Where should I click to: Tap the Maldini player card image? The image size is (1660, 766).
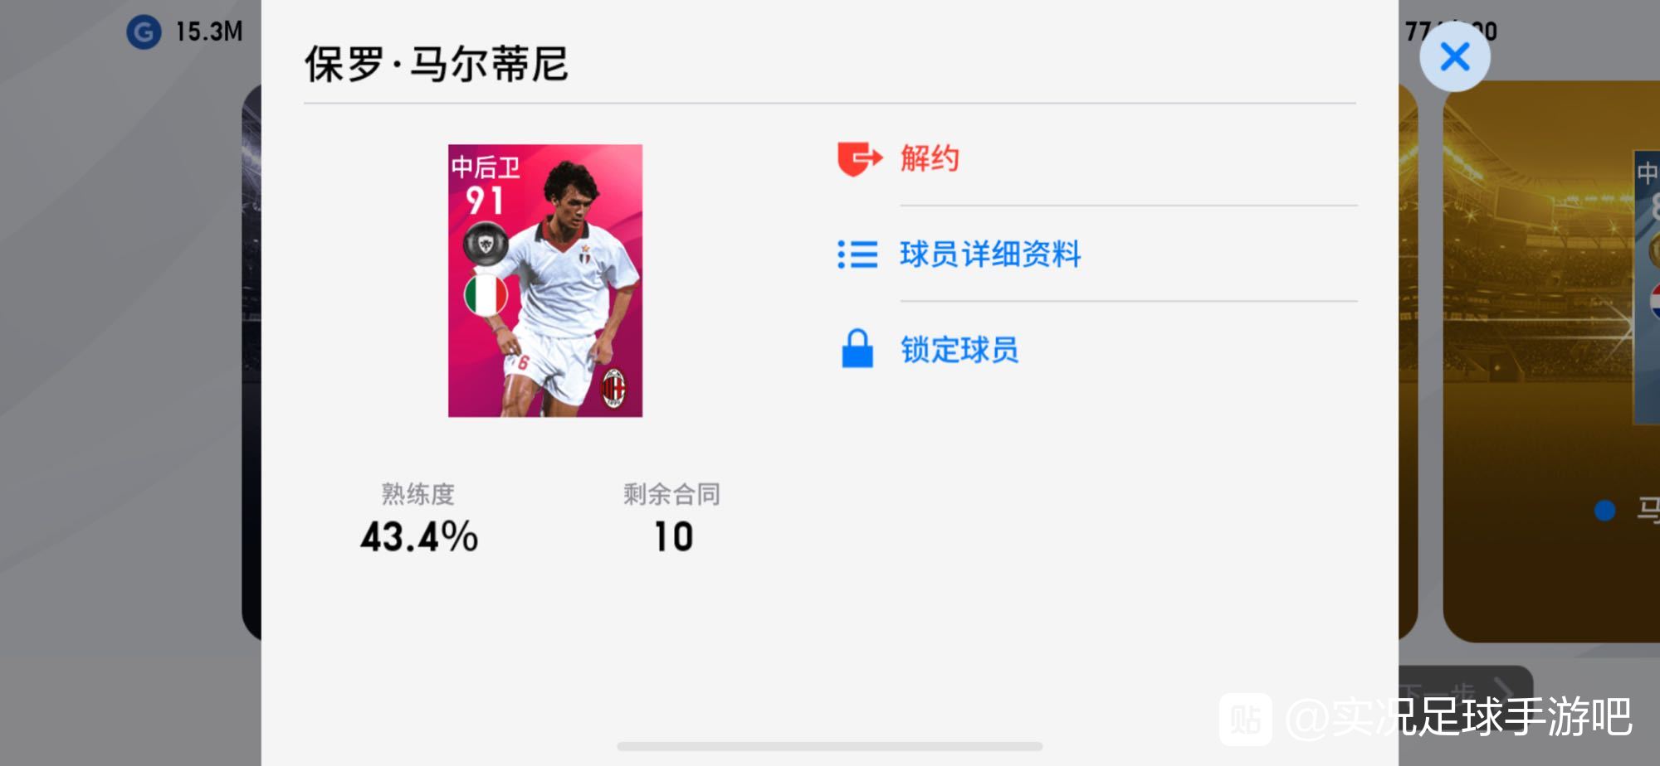coord(545,280)
